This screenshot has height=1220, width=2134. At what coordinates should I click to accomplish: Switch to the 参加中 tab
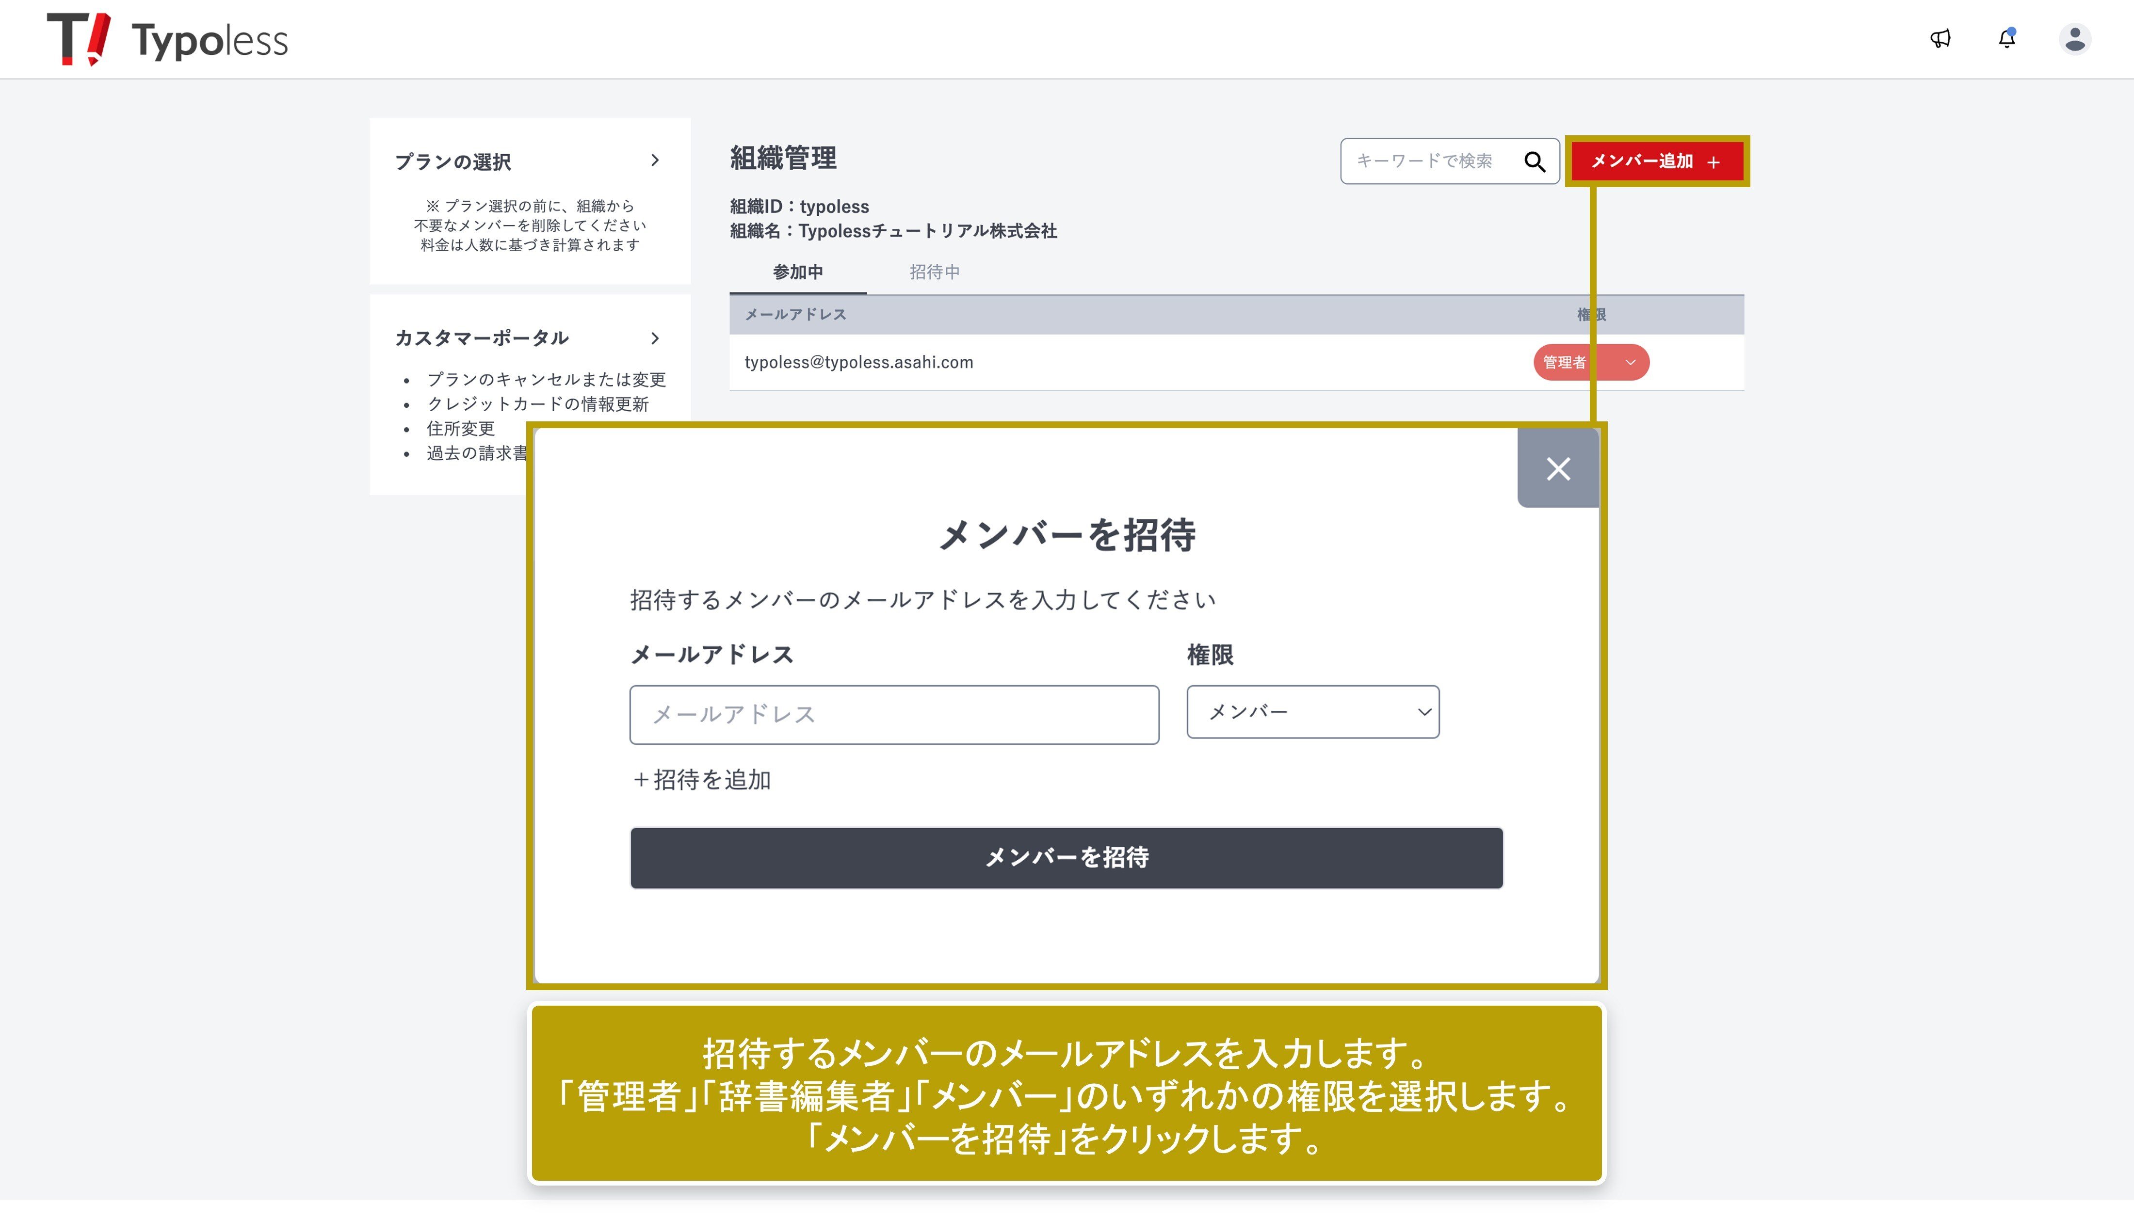797,272
